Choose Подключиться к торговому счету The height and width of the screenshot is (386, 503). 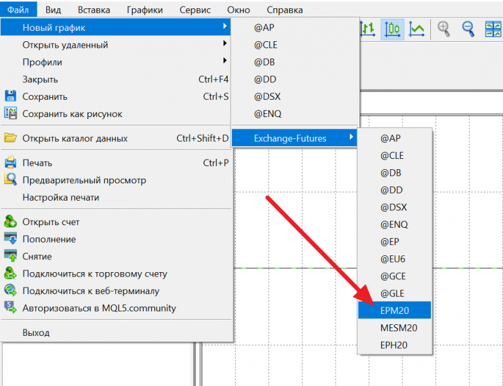pos(115,273)
